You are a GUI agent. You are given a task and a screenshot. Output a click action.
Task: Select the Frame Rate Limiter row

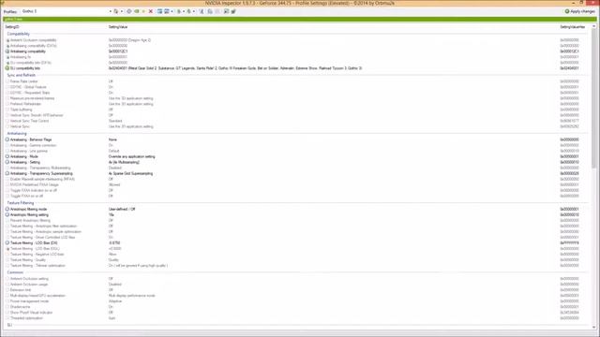pos(296,81)
